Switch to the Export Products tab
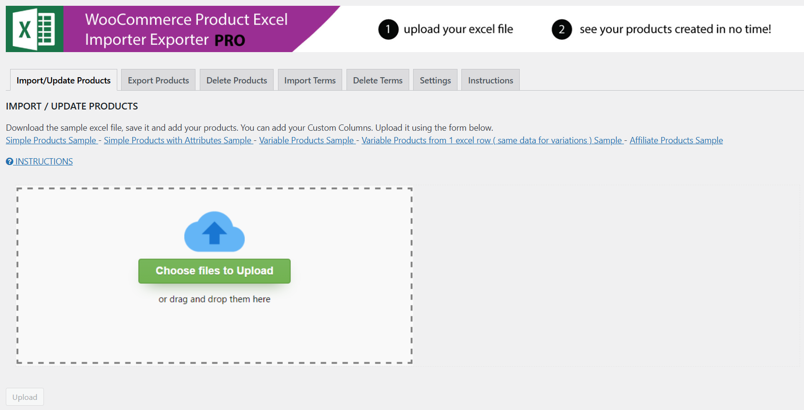This screenshot has height=410, width=804. tap(158, 81)
